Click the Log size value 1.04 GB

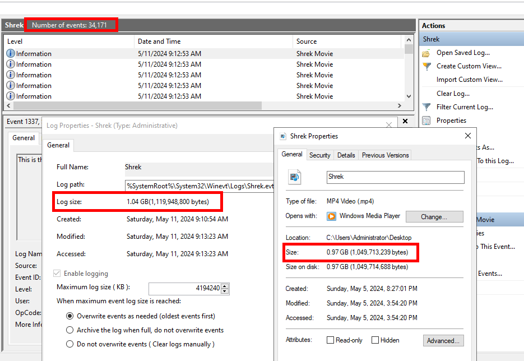click(x=168, y=202)
